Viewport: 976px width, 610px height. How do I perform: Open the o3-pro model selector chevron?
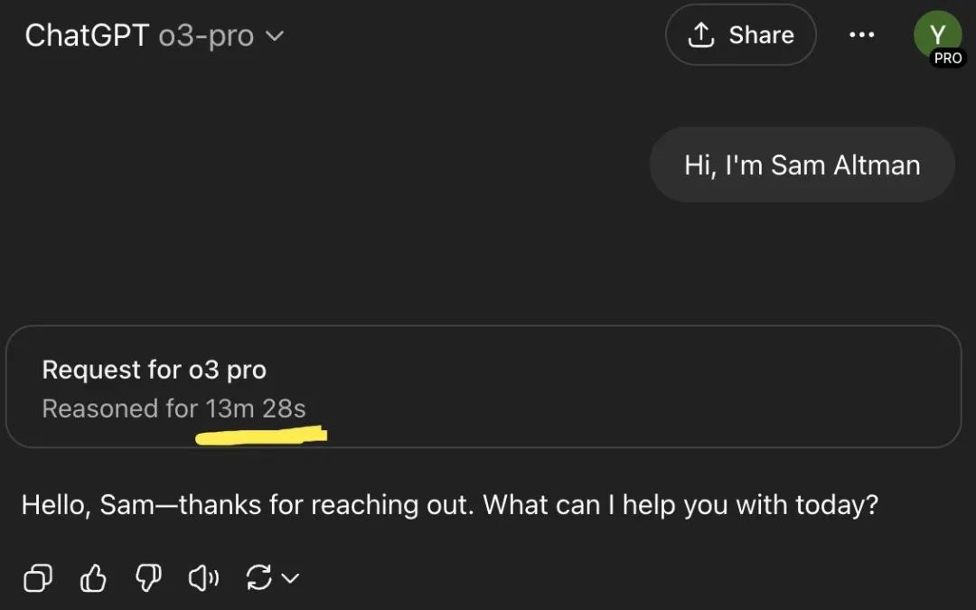click(x=275, y=36)
